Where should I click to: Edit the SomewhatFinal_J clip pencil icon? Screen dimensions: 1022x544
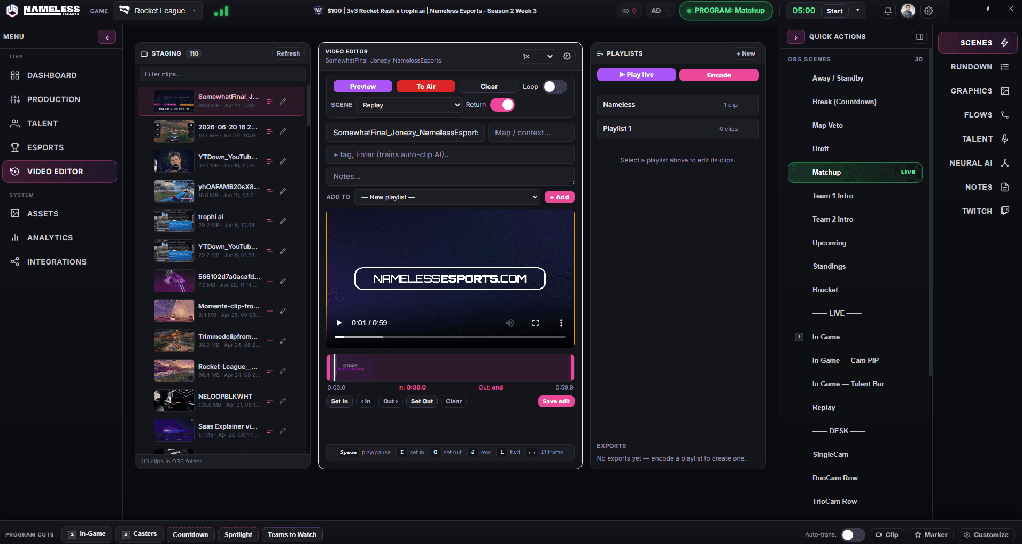tap(283, 101)
